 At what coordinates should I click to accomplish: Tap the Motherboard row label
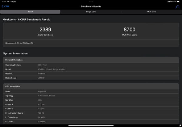[x=11, y=78]
